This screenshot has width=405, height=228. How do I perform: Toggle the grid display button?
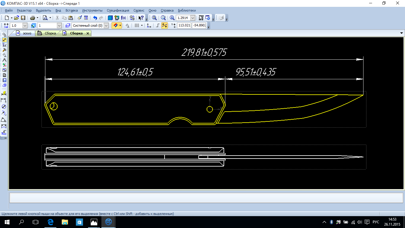137,26
